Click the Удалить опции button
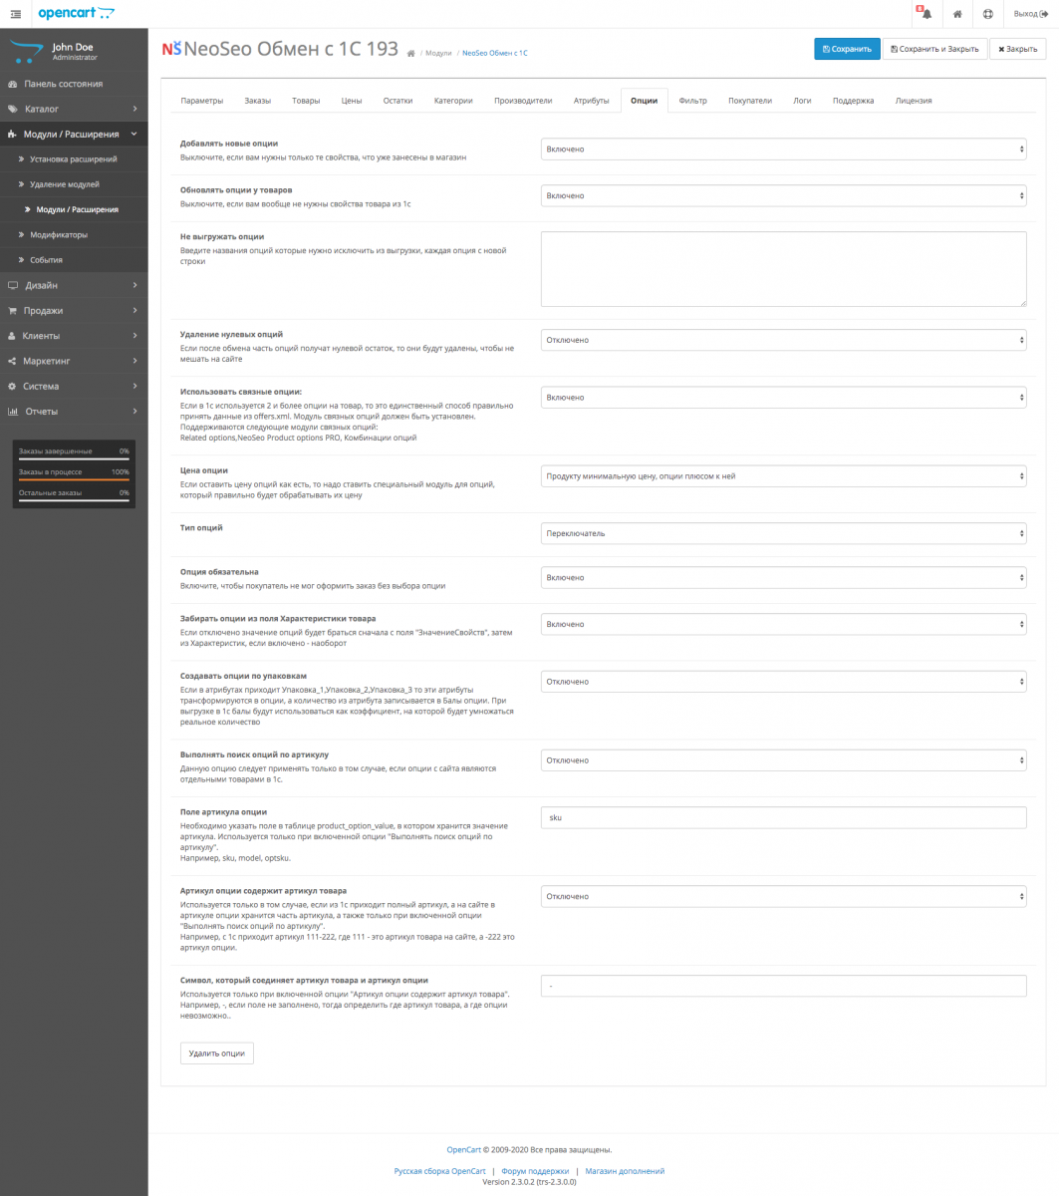1059x1196 pixels. tap(217, 1052)
